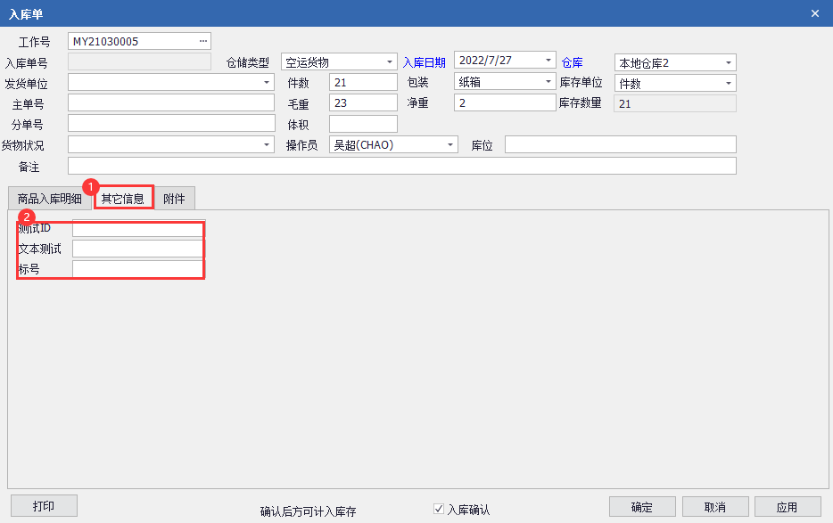Viewport: 833px width, 523px height.
Task: Click the 打印 button
Action: pos(44,506)
